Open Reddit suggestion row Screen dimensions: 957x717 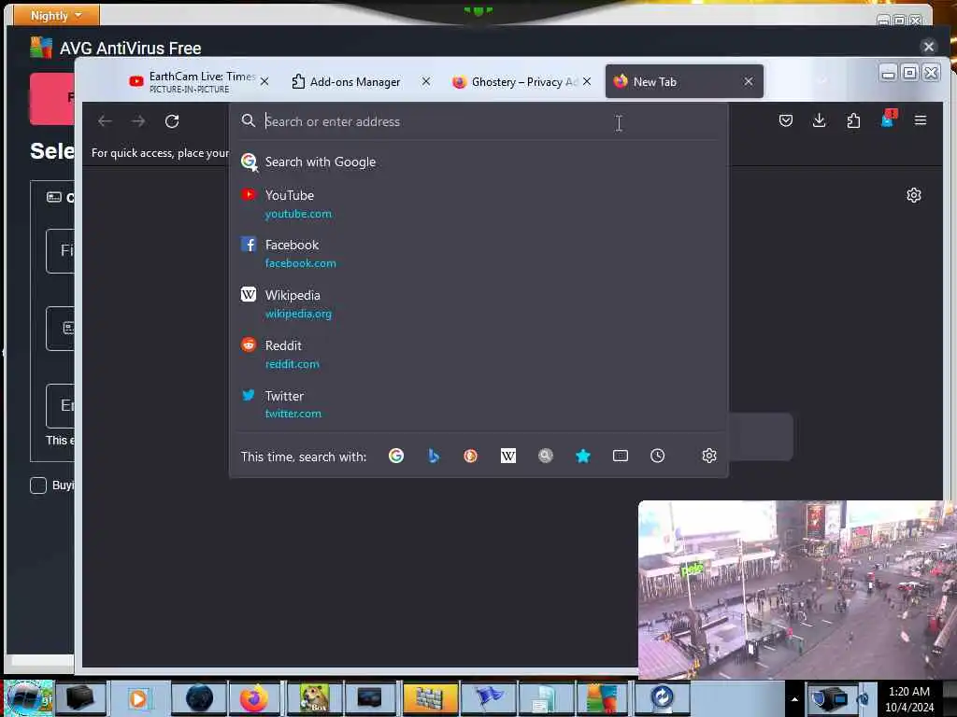[478, 354]
